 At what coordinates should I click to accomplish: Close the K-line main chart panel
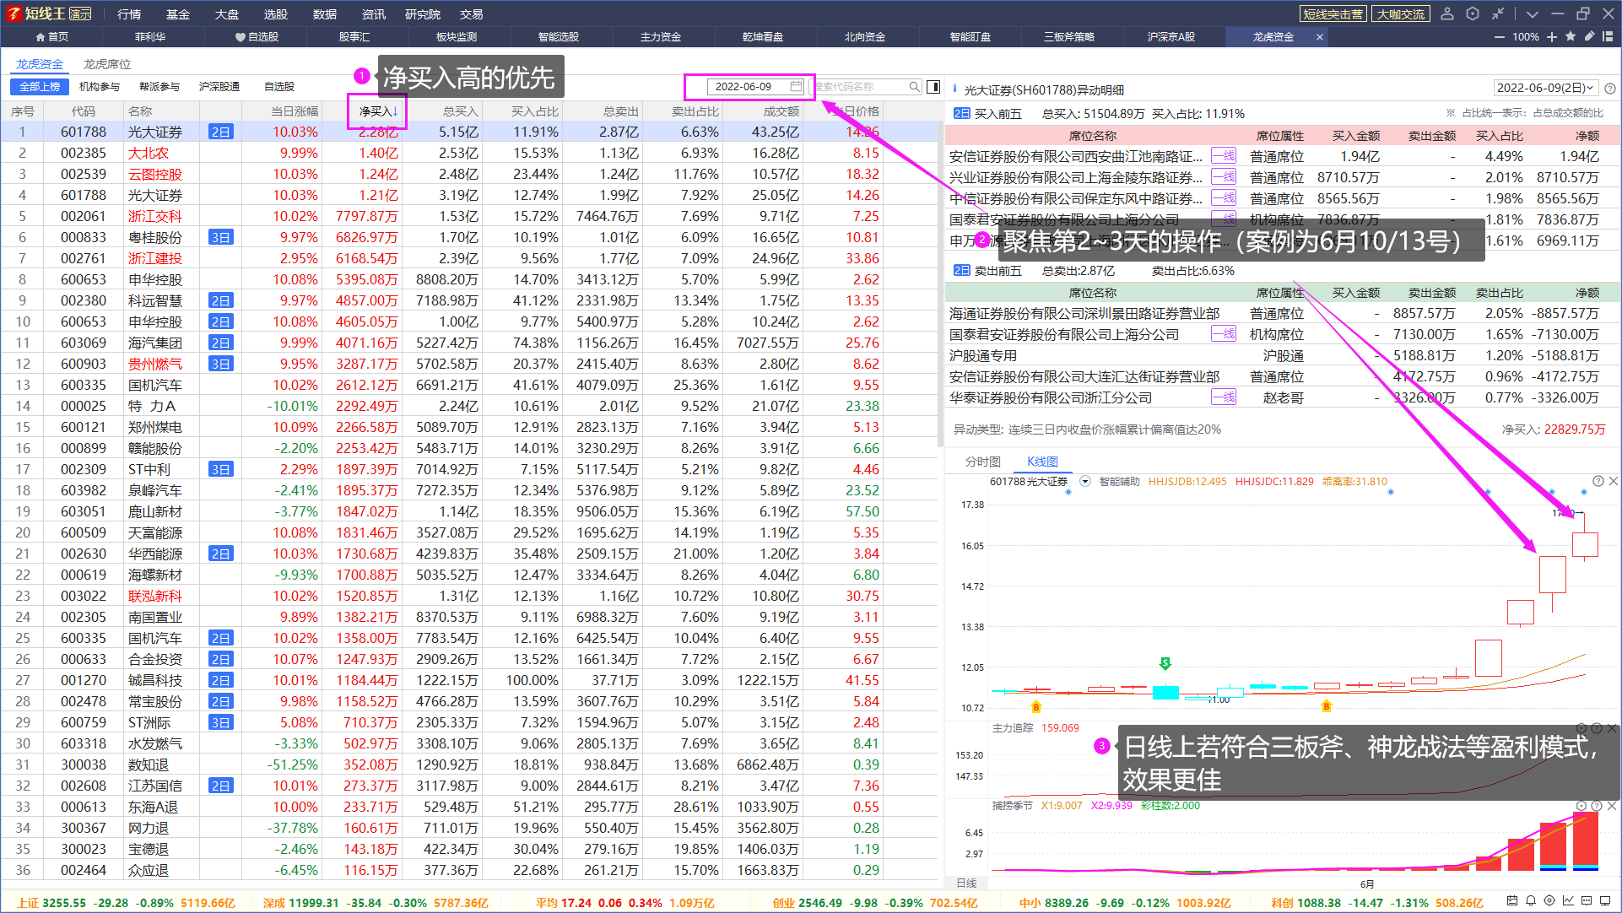[1614, 481]
